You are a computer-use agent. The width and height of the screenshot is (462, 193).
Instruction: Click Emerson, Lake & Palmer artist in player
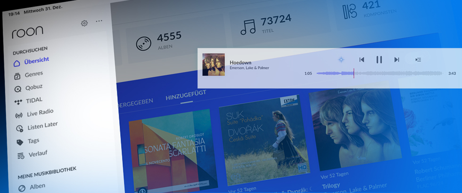[x=249, y=68]
